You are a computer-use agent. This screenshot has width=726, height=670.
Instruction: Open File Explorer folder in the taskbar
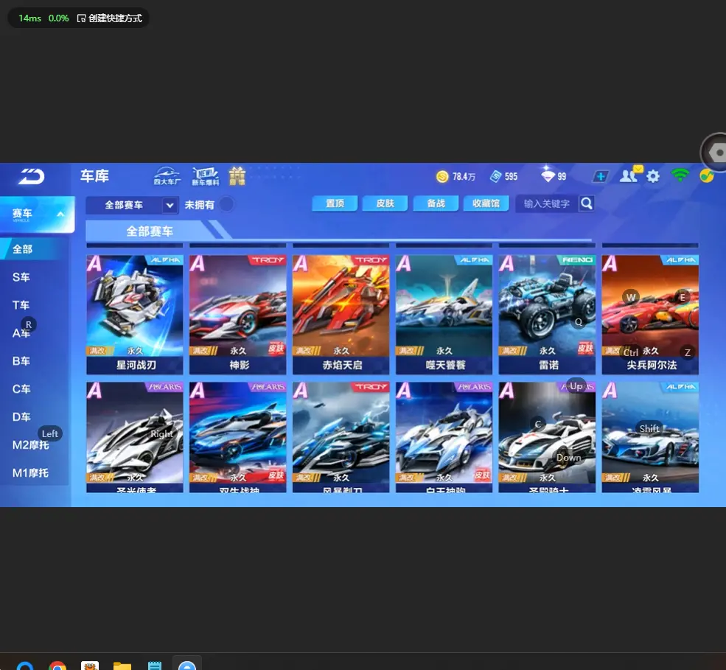122,666
